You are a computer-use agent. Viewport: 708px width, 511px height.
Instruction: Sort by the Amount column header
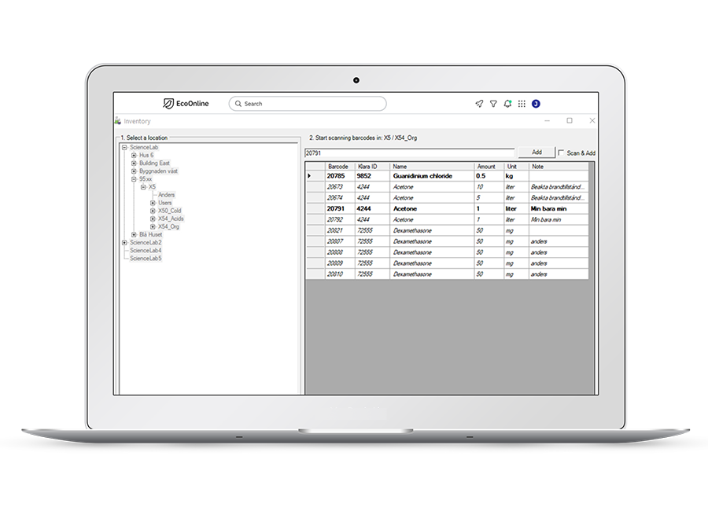click(486, 167)
